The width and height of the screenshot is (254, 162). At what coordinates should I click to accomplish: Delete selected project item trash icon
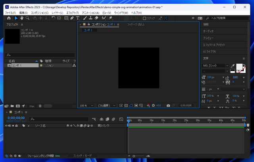(x=40, y=106)
